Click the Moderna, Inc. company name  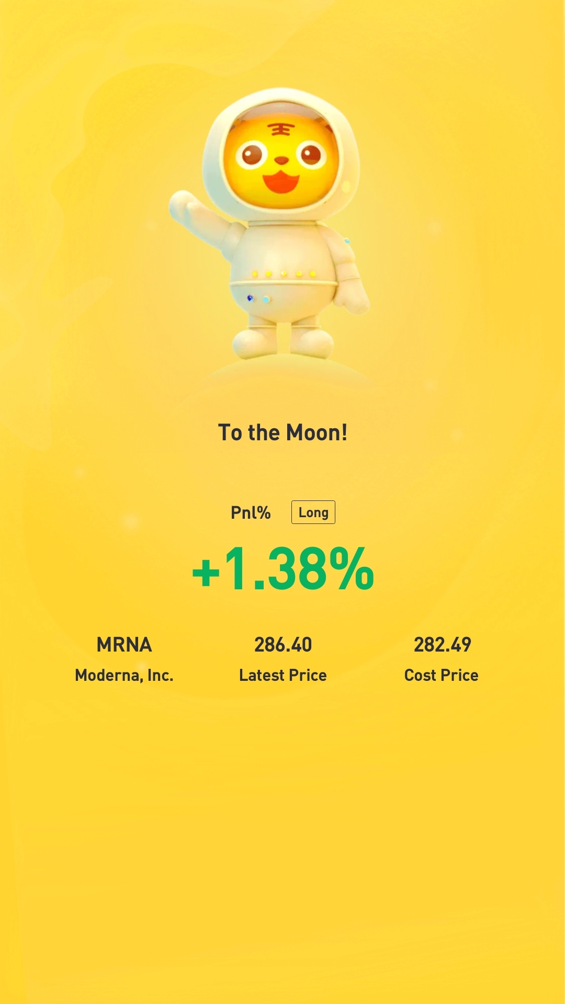coord(124,676)
